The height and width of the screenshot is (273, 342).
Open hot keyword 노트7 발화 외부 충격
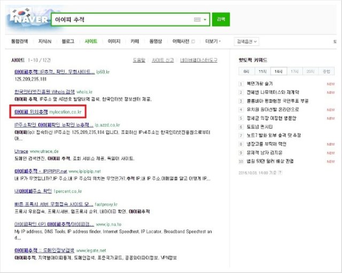274,135
